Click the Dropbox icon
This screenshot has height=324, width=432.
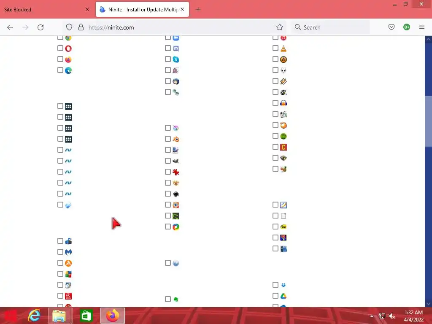[283, 285]
